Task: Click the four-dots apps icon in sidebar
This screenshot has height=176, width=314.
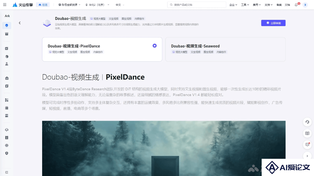Action: click(7, 100)
